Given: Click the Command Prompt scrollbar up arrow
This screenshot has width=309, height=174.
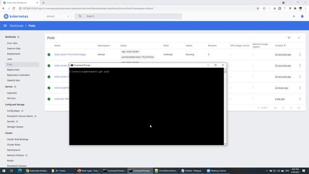Looking at the screenshot, I should [225, 69].
